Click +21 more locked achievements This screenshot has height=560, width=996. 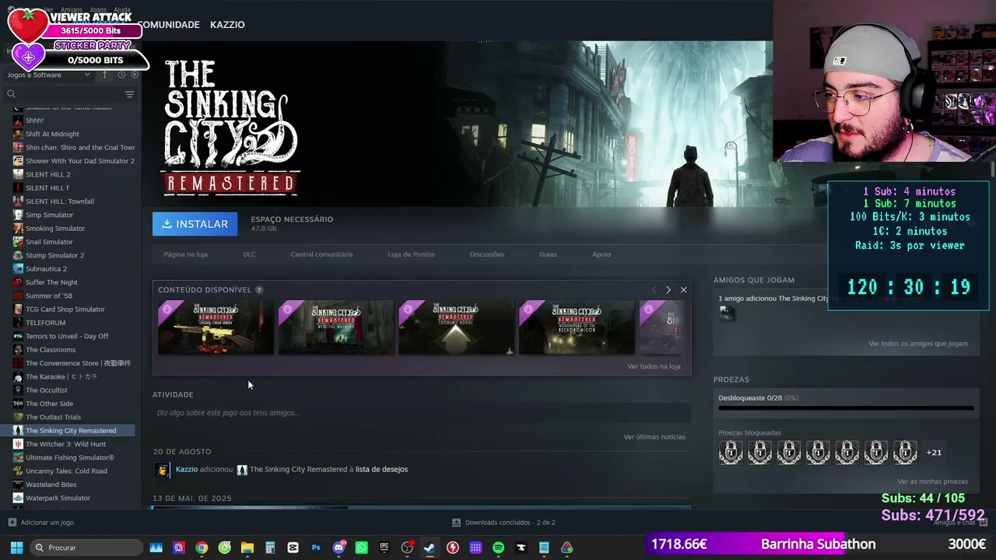click(x=934, y=452)
